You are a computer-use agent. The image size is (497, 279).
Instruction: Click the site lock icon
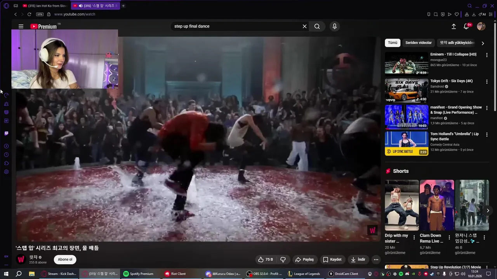(49, 14)
